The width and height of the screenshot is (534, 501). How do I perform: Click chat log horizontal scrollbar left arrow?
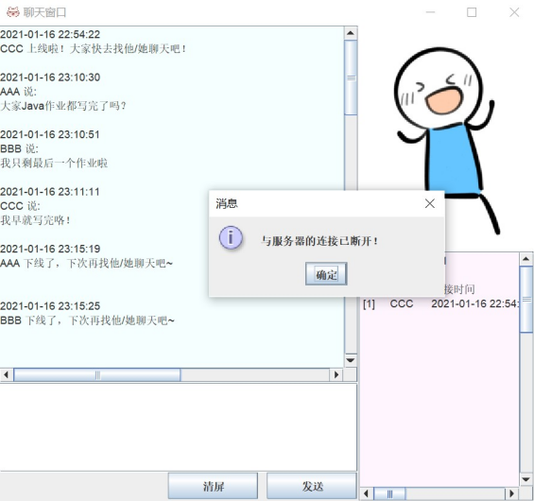pyautogui.click(x=6, y=374)
